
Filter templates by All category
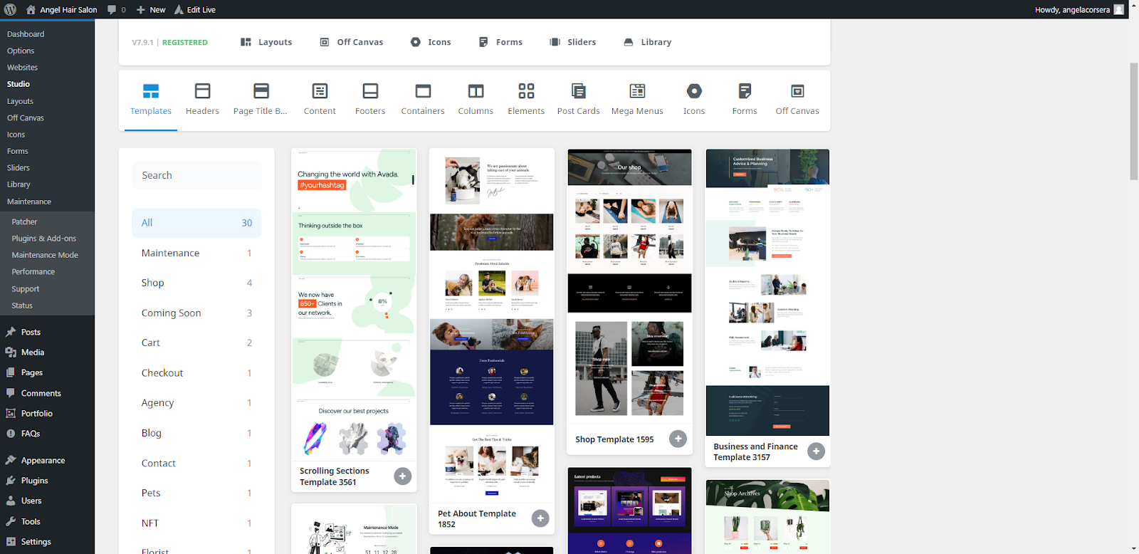pyautogui.click(x=196, y=223)
